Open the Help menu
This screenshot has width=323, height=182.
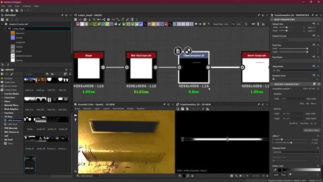36,6
